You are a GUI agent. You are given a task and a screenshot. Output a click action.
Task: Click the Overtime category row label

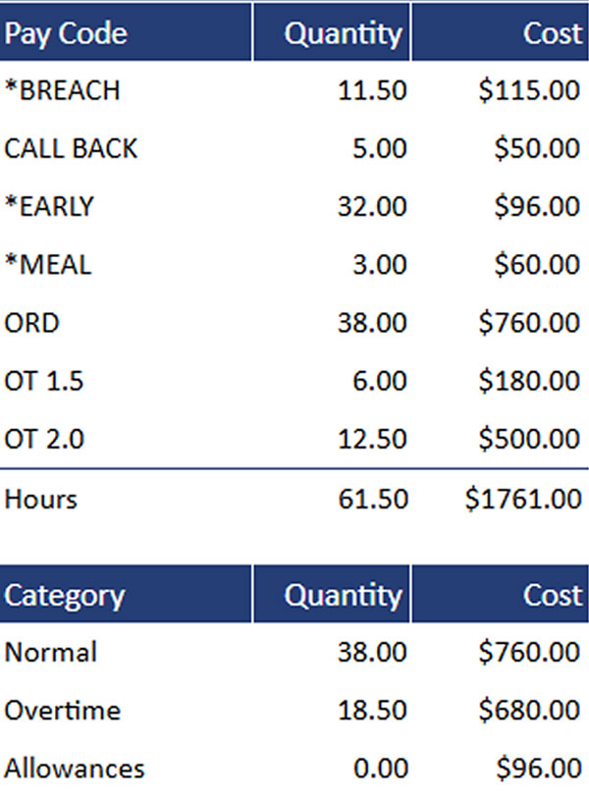[63, 710]
